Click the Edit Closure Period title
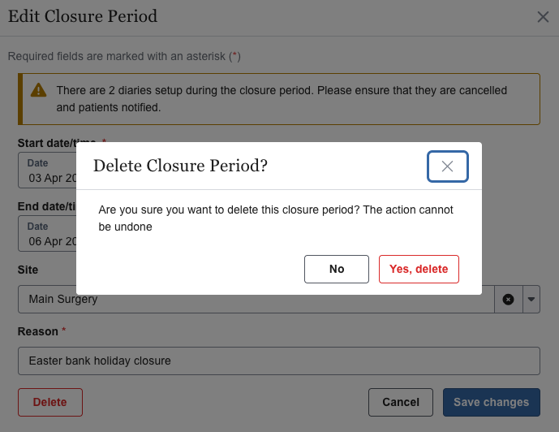 click(x=82, y=16)
